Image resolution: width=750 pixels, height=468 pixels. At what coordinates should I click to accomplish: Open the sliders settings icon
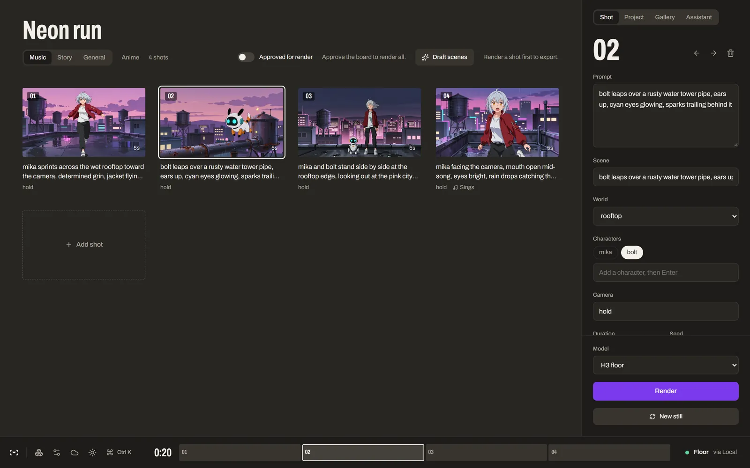[x=57, y=453]
